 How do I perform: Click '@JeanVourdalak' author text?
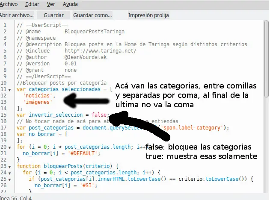click(x=86, y=57)
